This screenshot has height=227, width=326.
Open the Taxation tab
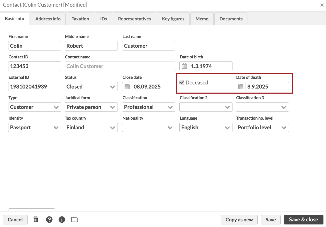click(80, 19)
